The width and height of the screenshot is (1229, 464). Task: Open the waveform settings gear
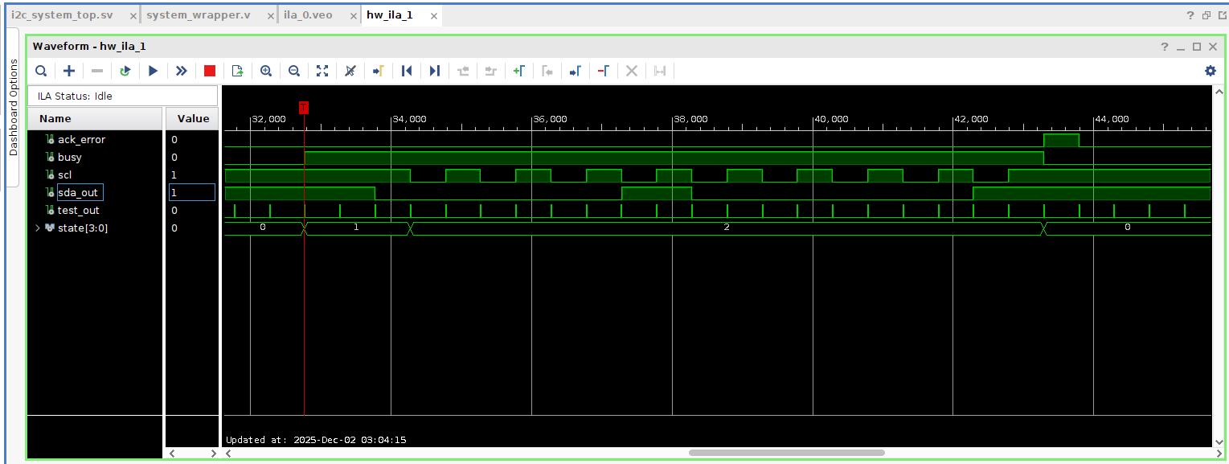click(1210, 71)
